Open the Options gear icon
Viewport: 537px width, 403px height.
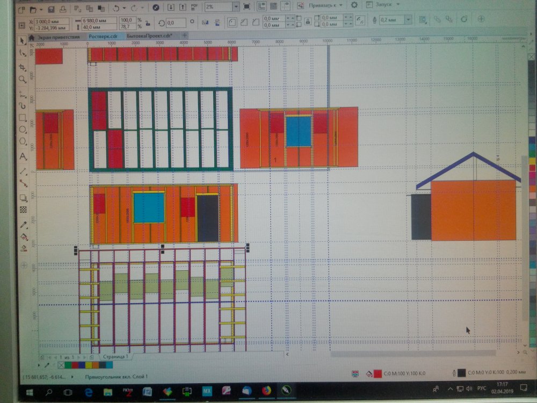tap(354, 5)
